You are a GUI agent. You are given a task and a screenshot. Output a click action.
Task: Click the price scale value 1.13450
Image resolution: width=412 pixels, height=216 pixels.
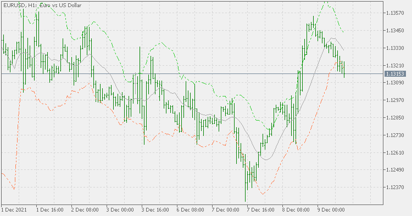[x=395, y=30]
